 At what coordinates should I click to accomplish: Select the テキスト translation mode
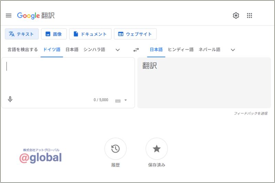(22, 34)
